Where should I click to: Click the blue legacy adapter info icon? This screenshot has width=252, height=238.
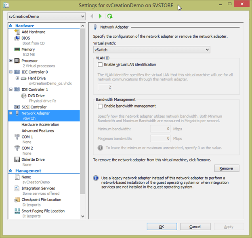[96, 178]
